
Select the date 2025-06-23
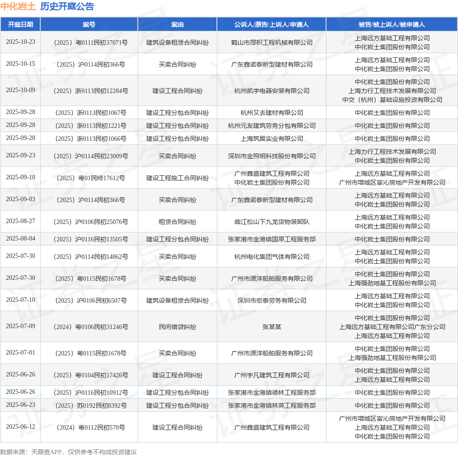21,405
